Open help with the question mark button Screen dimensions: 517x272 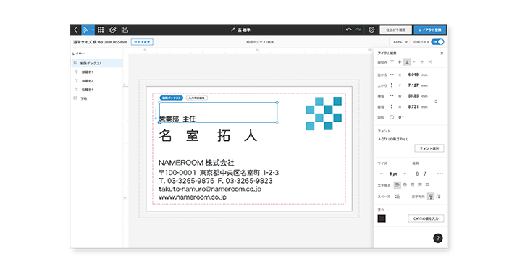[x=438, y=239]
